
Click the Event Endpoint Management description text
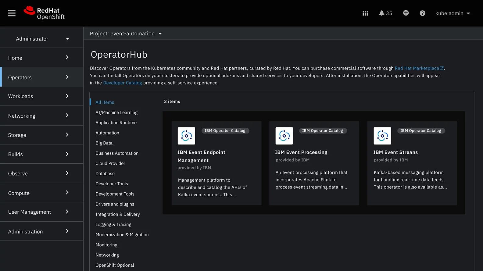pyautogui.click(x=213, y=187)
